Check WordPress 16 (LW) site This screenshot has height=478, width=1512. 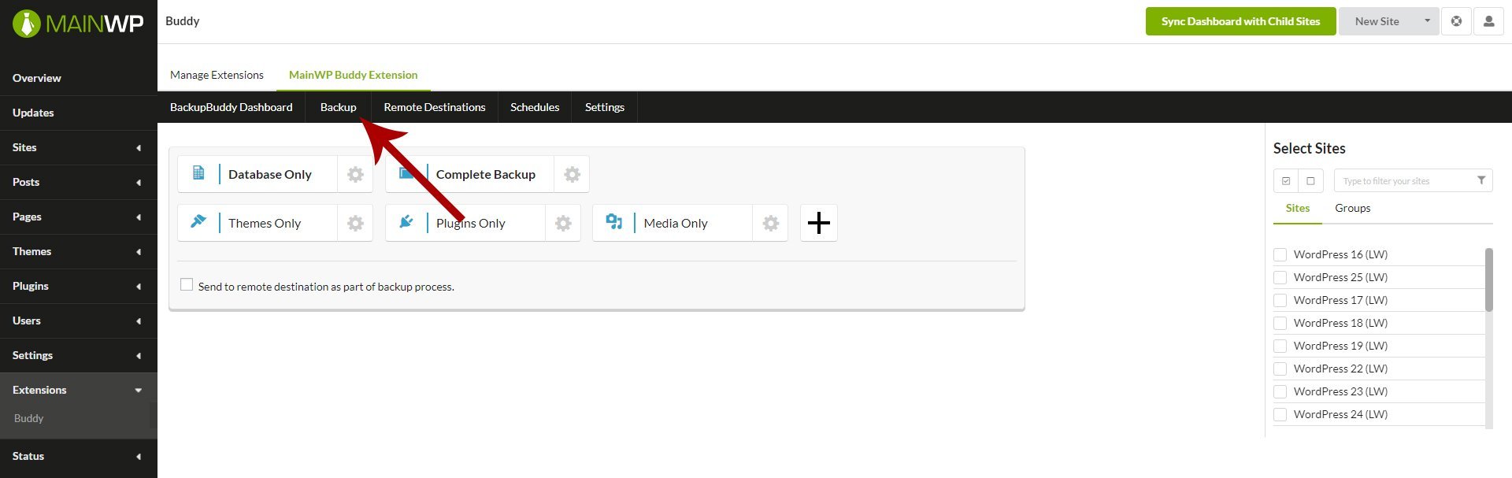click(1280, 254)
